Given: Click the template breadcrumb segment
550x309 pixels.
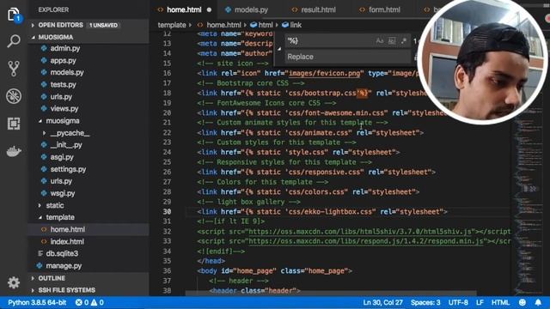Looking at the screenshot, I should coord(172,25).
